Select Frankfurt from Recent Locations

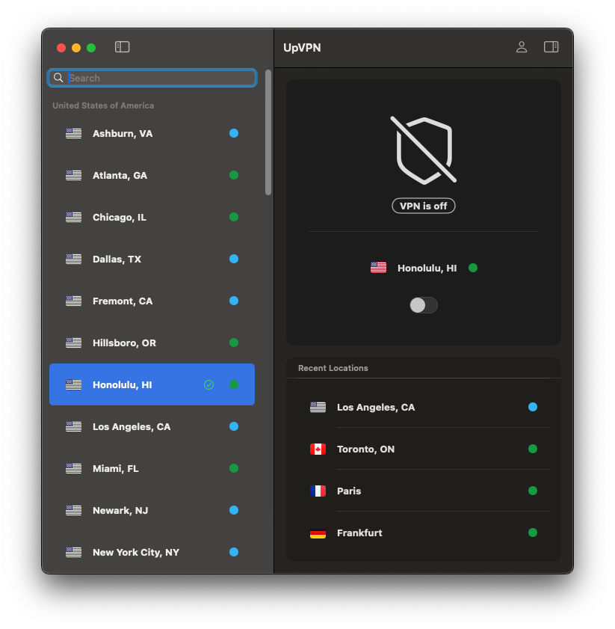(359, 533)
